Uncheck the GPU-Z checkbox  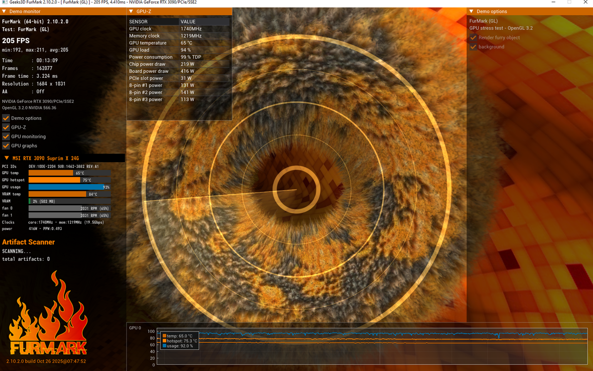click(x=6, y=127)
